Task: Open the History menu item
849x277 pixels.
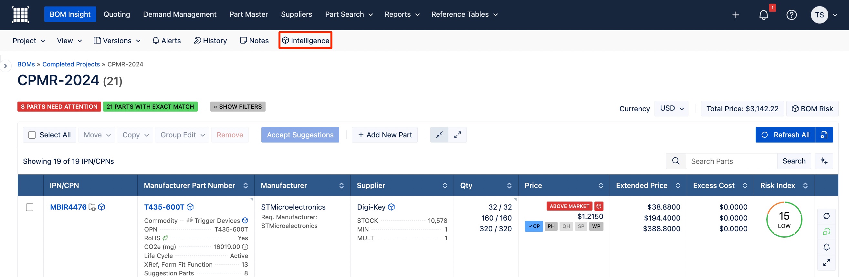Action: [x=210, y=41]
